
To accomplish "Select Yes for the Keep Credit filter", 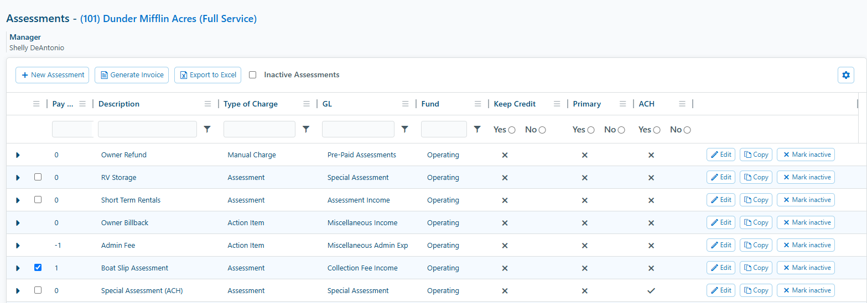I will (512, 130).
